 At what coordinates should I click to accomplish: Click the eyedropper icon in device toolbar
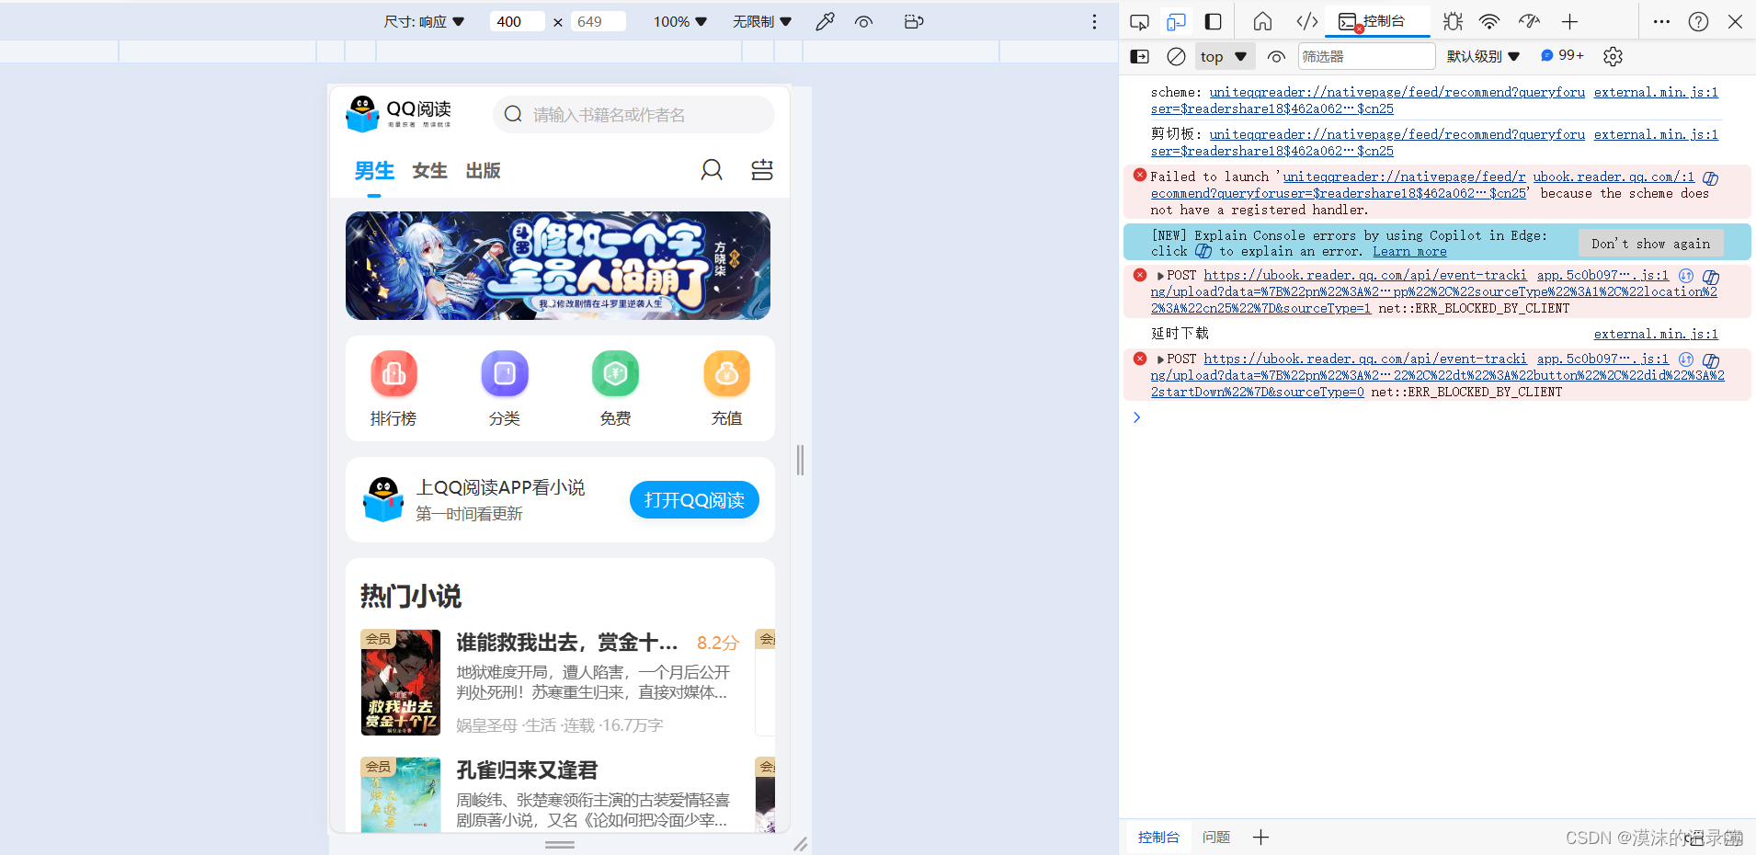coord(825,22)
